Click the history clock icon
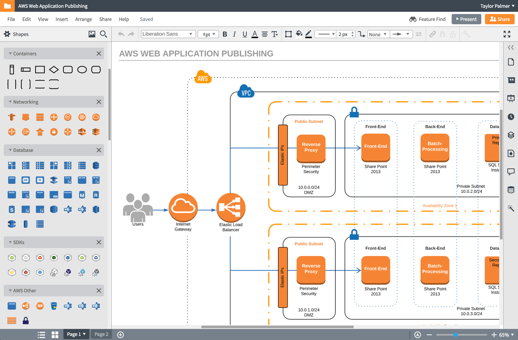The height and width of the screenshot is (340, 518). (511, 117)
